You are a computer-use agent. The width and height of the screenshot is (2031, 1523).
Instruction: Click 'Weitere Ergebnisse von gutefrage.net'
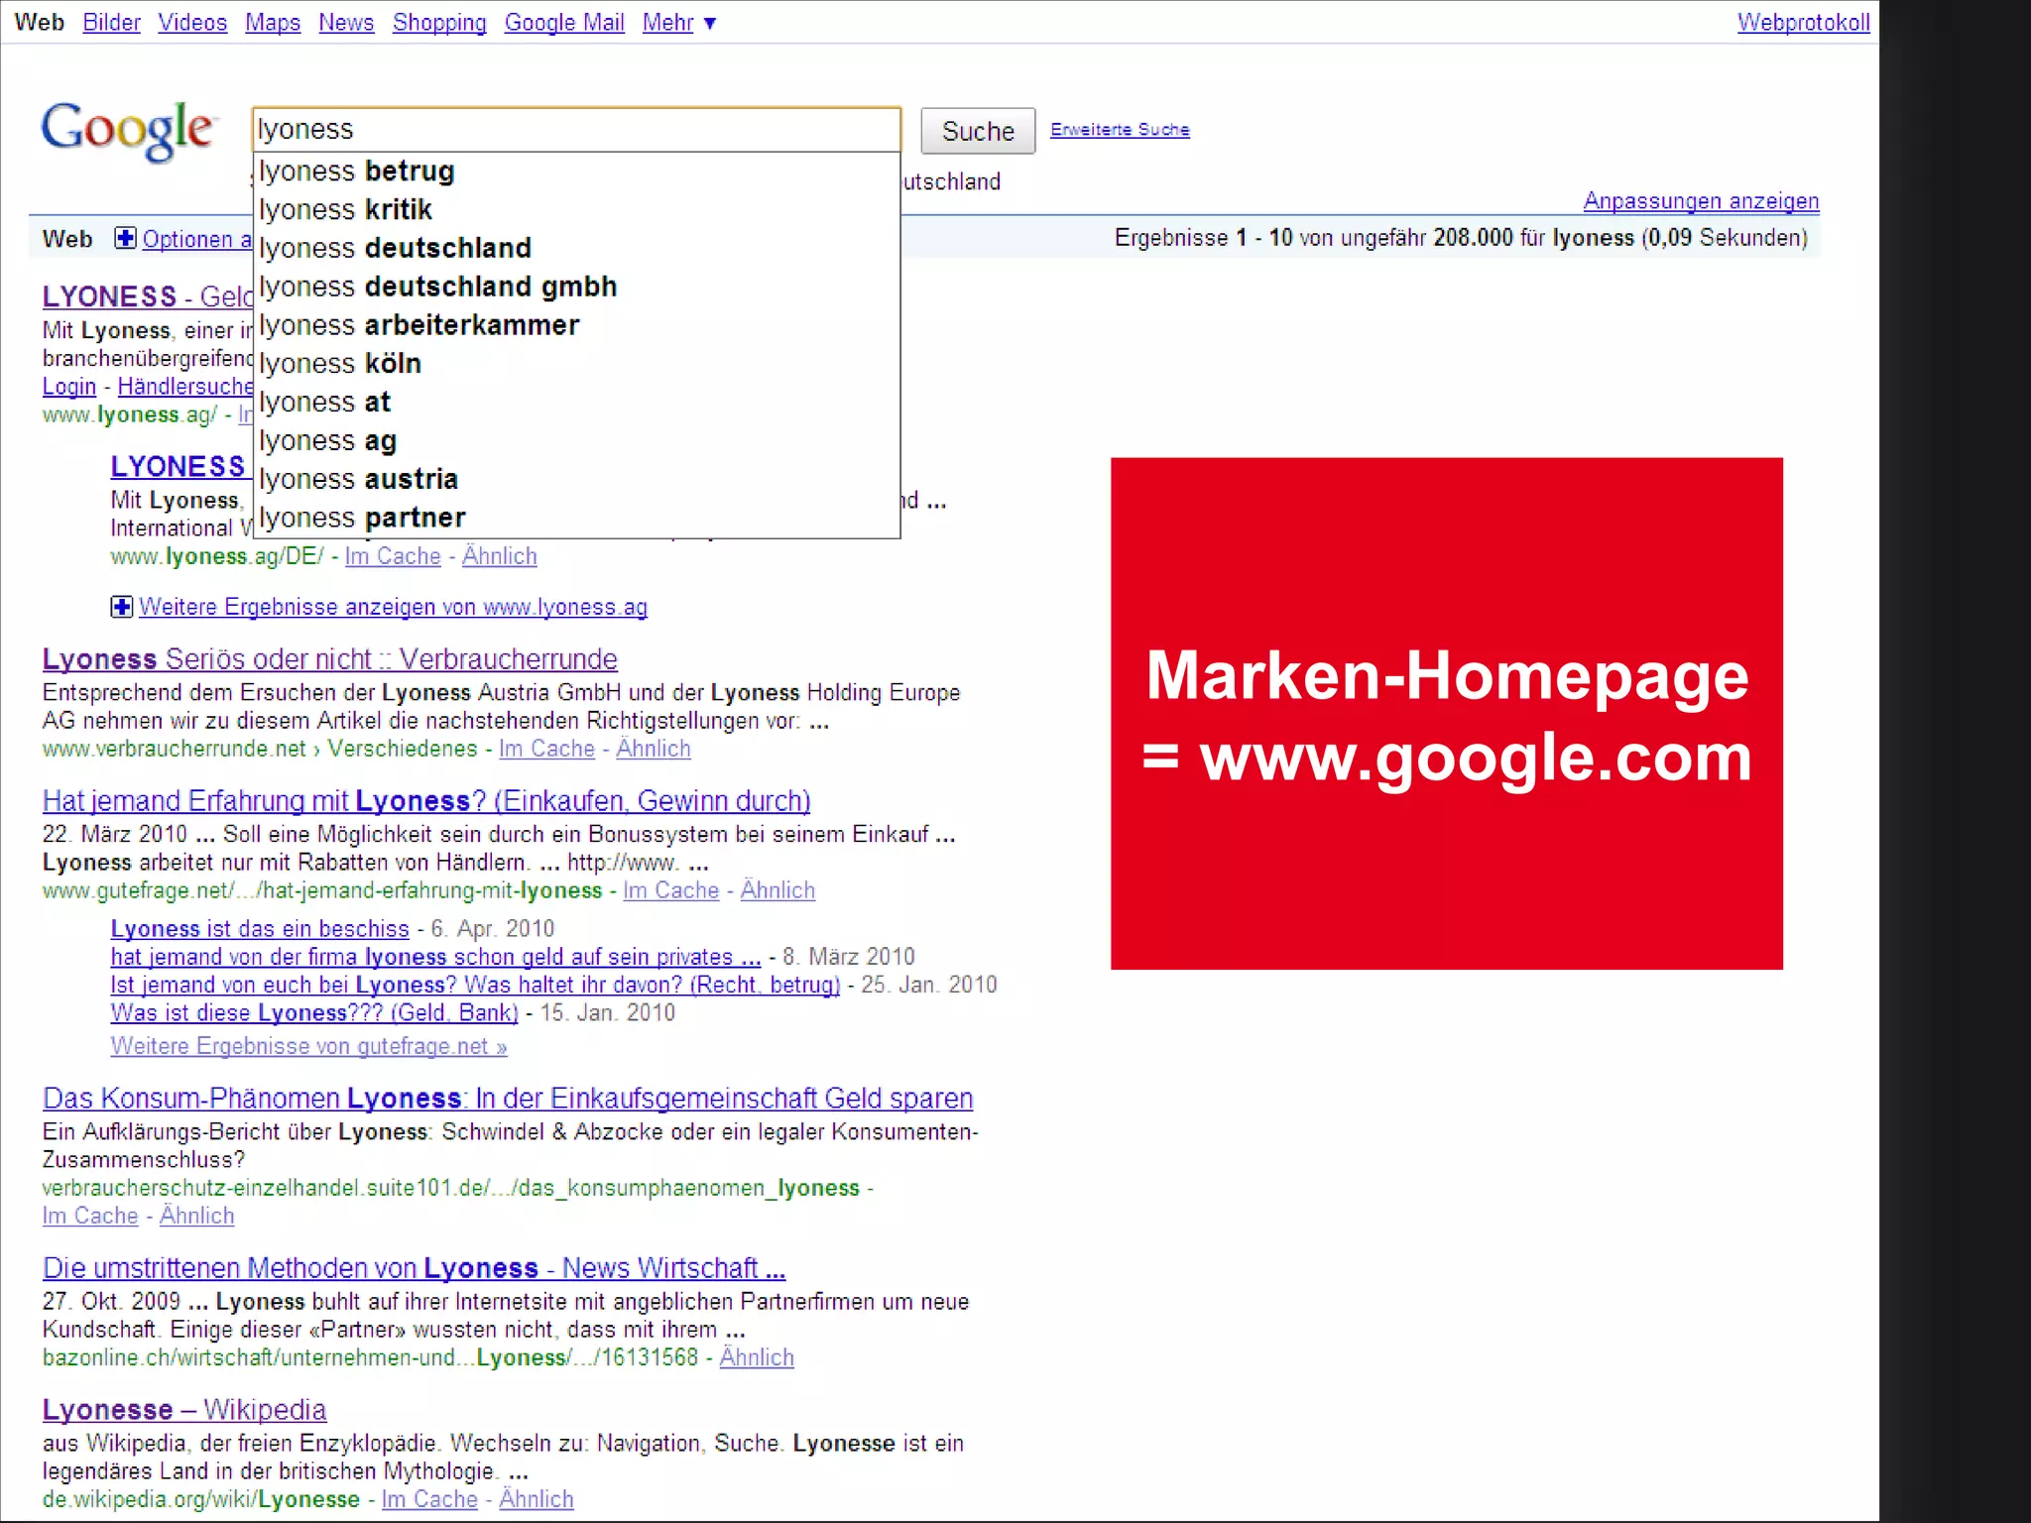[308, 1047]
